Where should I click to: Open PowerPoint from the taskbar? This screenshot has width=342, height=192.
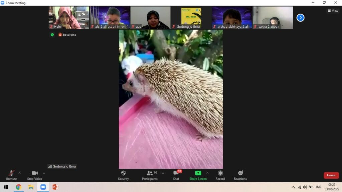(x=55, y=187)
